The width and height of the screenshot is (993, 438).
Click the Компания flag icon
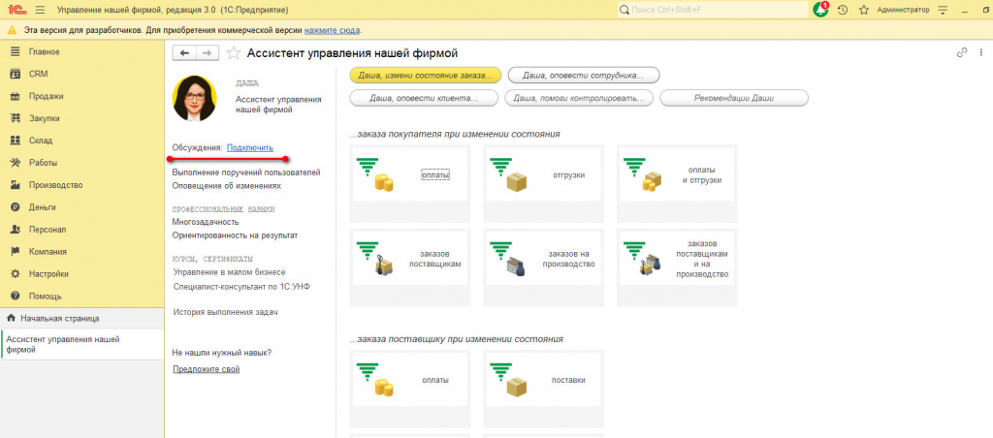[16, 252]
